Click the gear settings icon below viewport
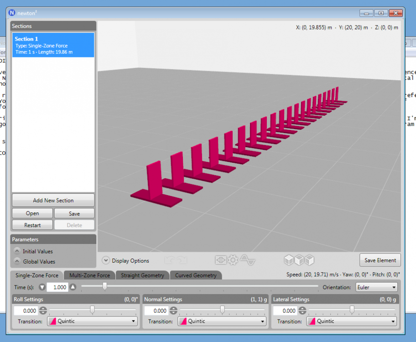Screen dimensions: 416x342 [x=233, y=260]
